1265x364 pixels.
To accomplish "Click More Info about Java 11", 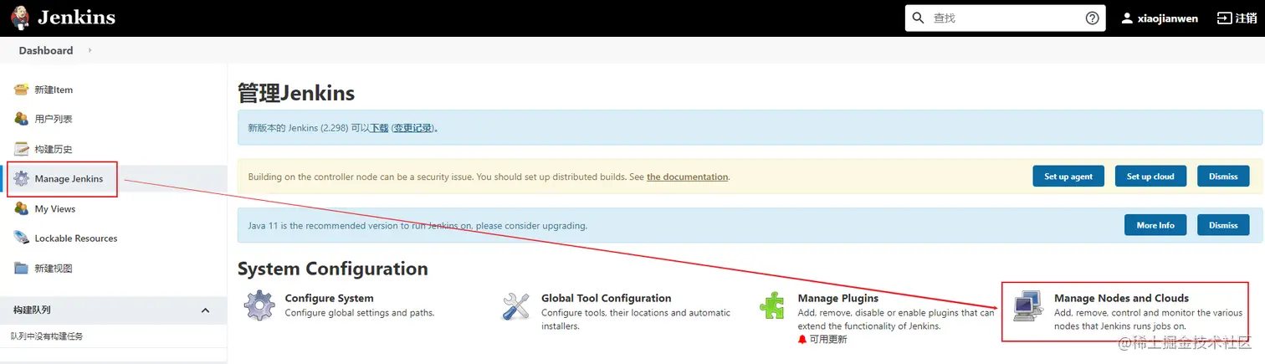I will [1155, 225].
